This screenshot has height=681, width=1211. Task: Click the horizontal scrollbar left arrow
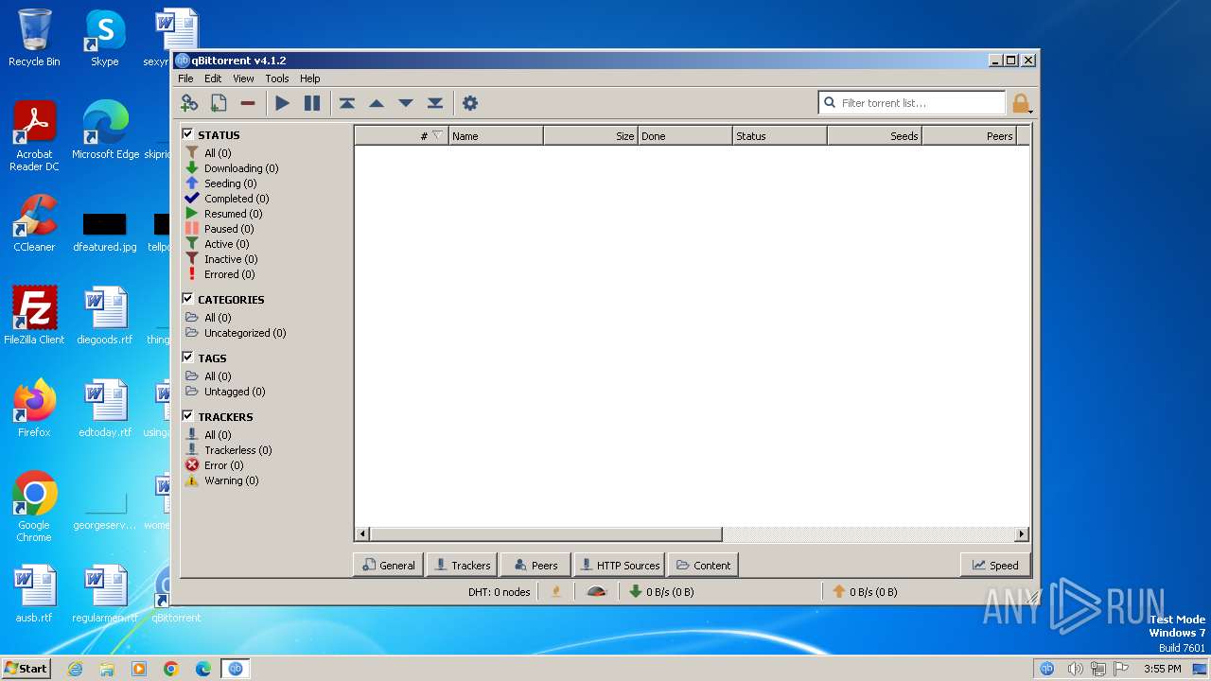click(x=363, y=534)
